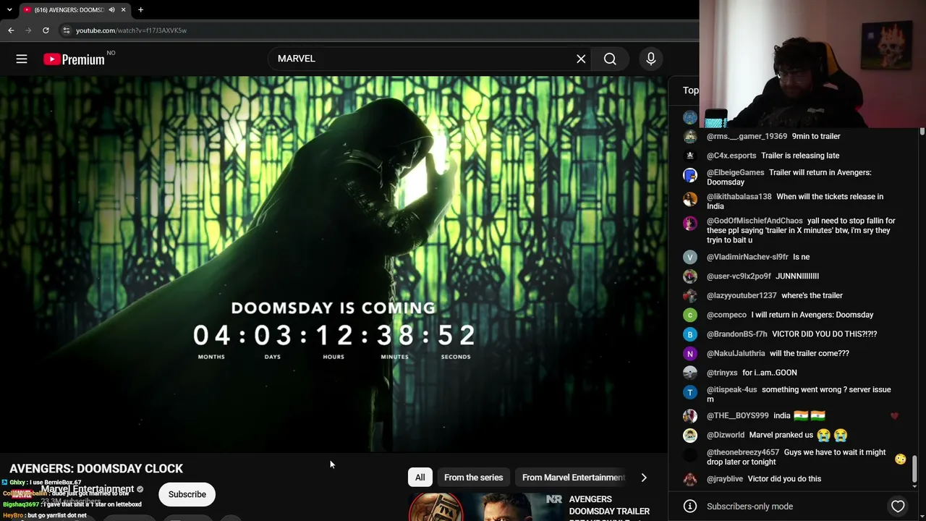
Task: Go to YouTube Premium home logo
Action: tap(74, 59)
